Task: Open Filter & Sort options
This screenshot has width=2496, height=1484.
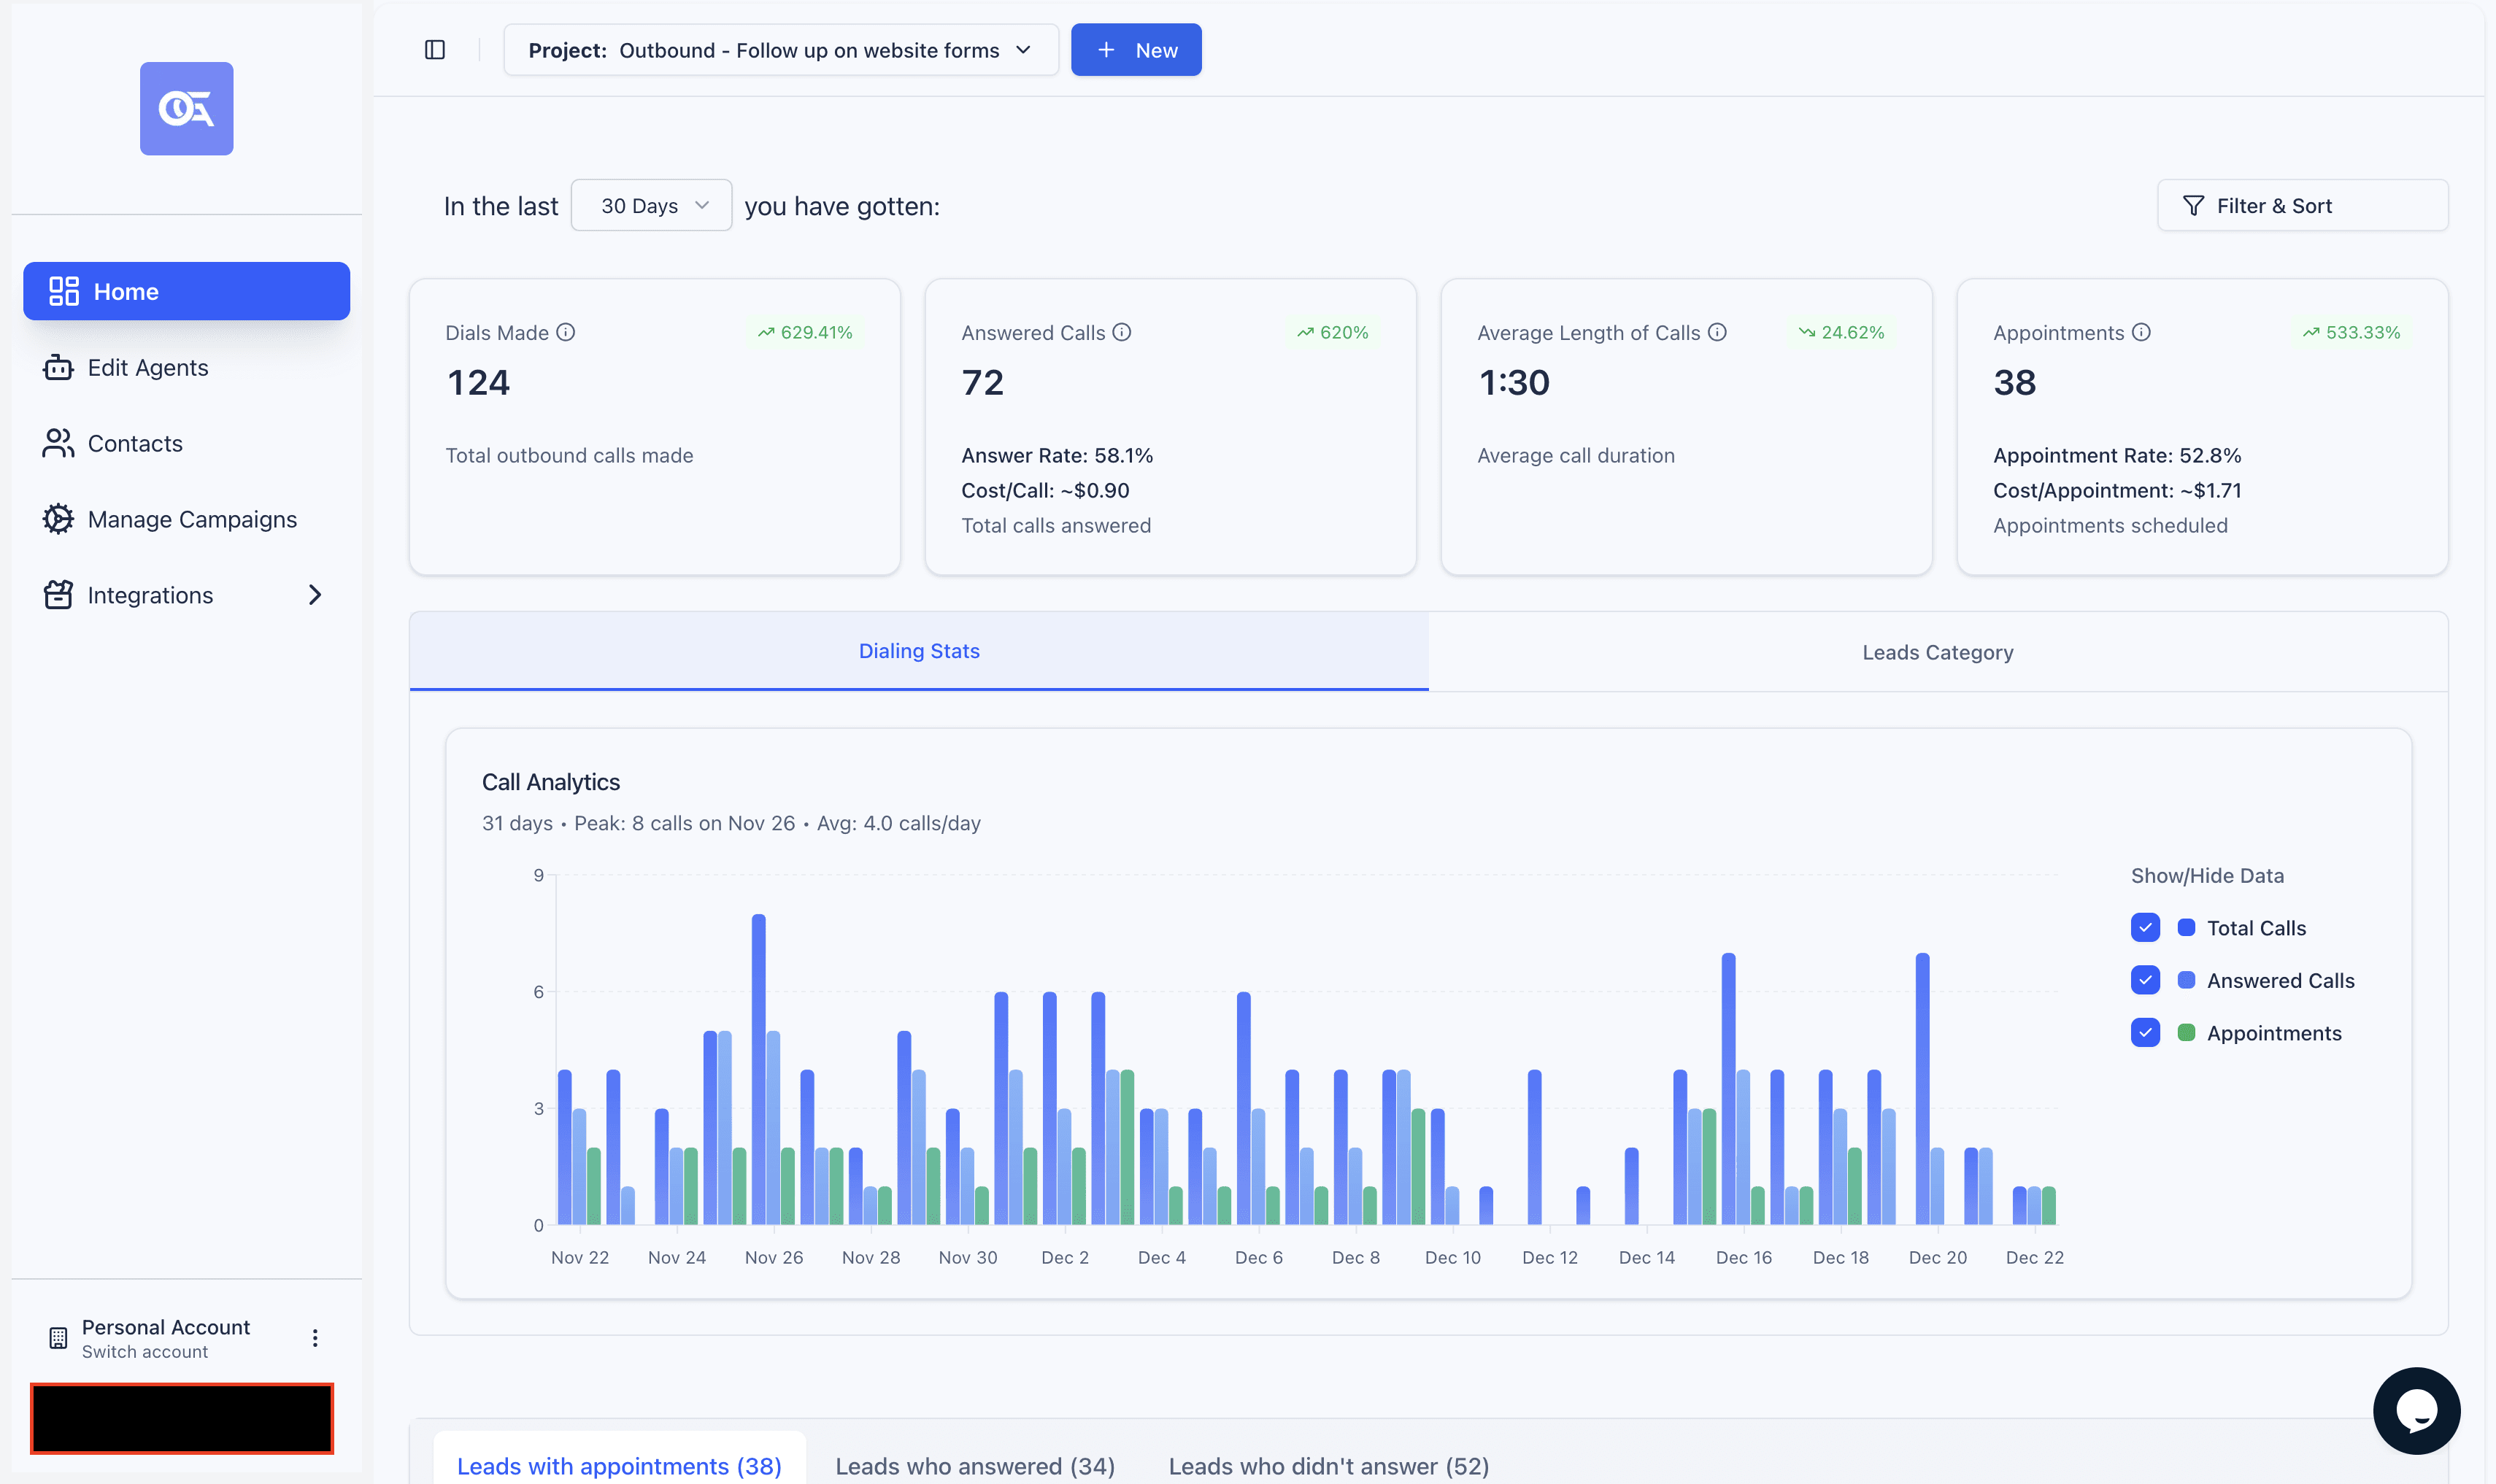Action: 2302,205
